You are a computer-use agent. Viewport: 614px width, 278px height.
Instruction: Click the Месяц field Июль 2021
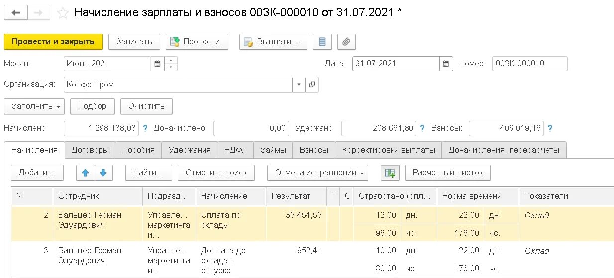click(x=107, y=64)
